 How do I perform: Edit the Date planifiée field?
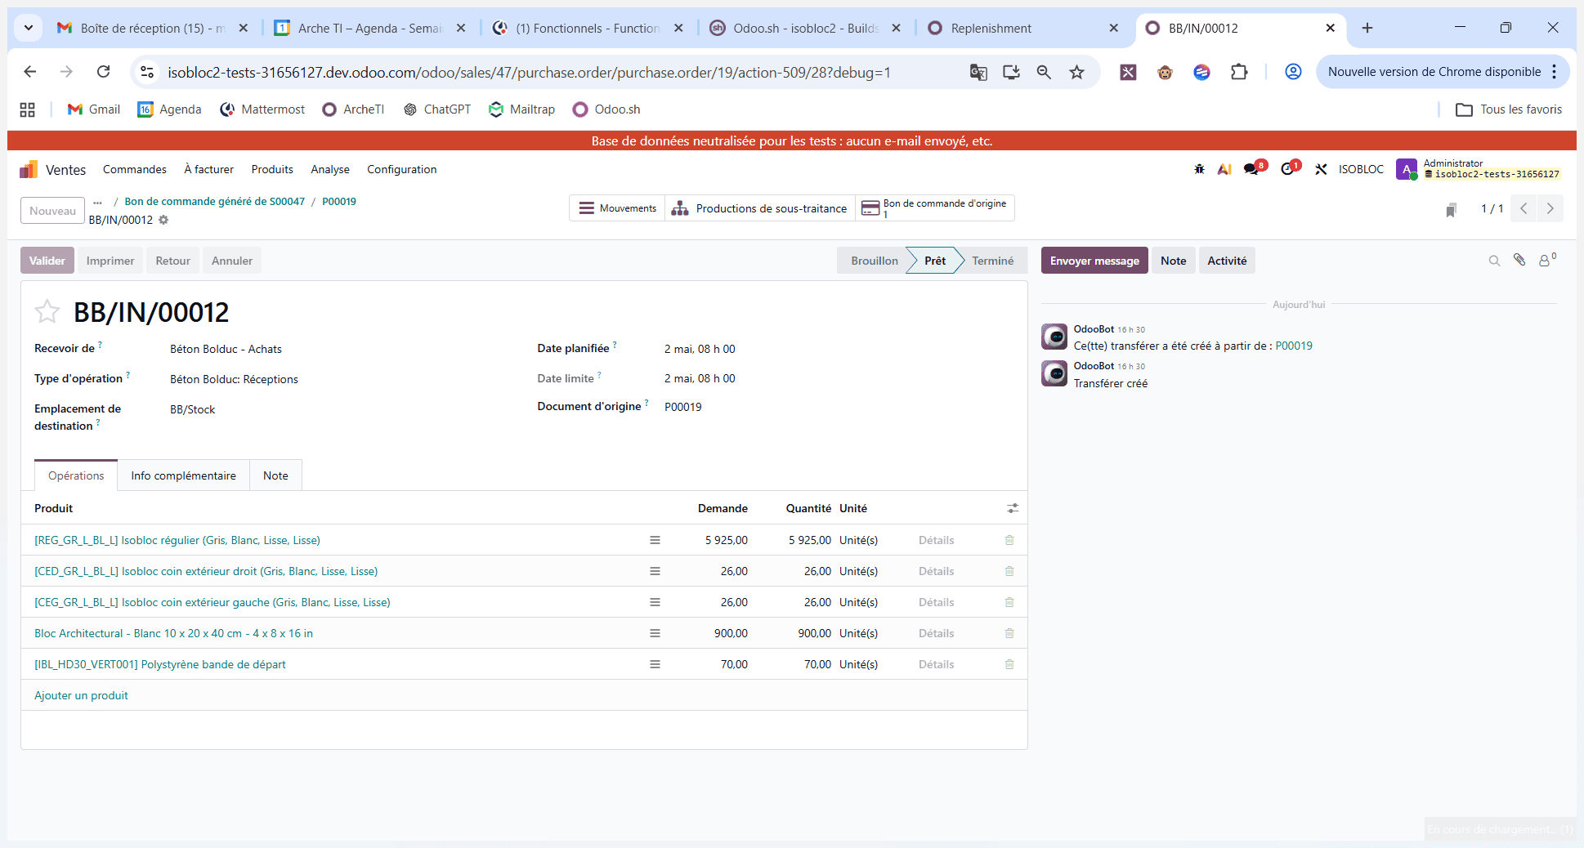[700, 349]
